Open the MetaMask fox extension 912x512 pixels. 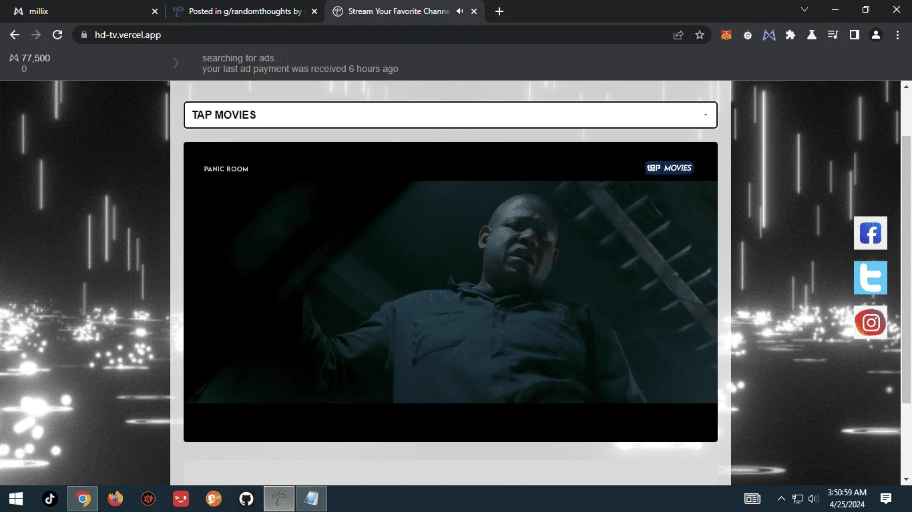(x=726, y=35)
